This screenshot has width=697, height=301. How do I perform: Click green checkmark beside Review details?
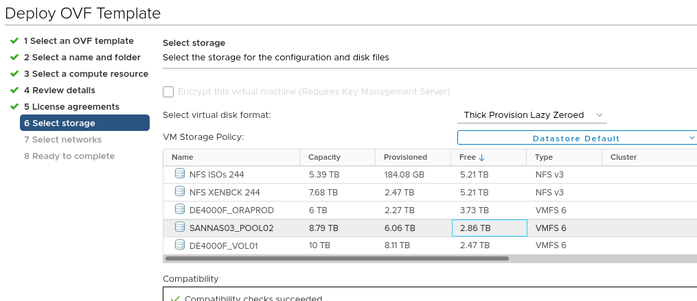(14, 90)
